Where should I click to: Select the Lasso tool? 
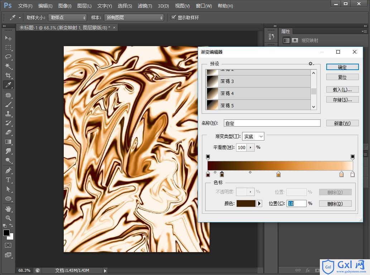click(x=8, y=57)
